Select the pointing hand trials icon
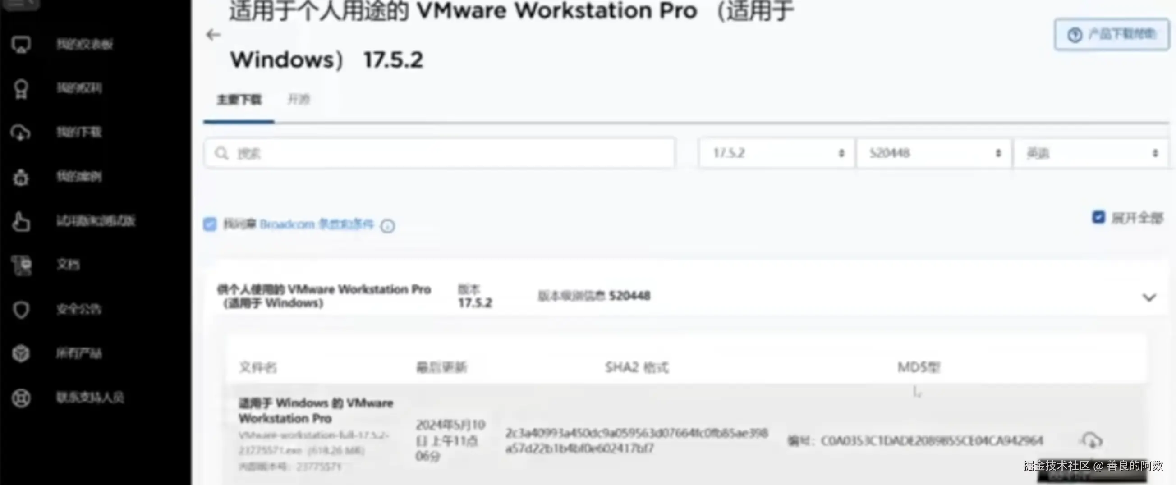Image resolution: width=1176 pixels, height=485 pixels. coord(21,222)
